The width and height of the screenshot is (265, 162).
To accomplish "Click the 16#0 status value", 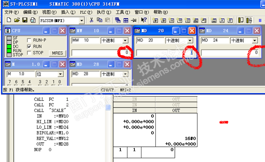I will (190, 139).
